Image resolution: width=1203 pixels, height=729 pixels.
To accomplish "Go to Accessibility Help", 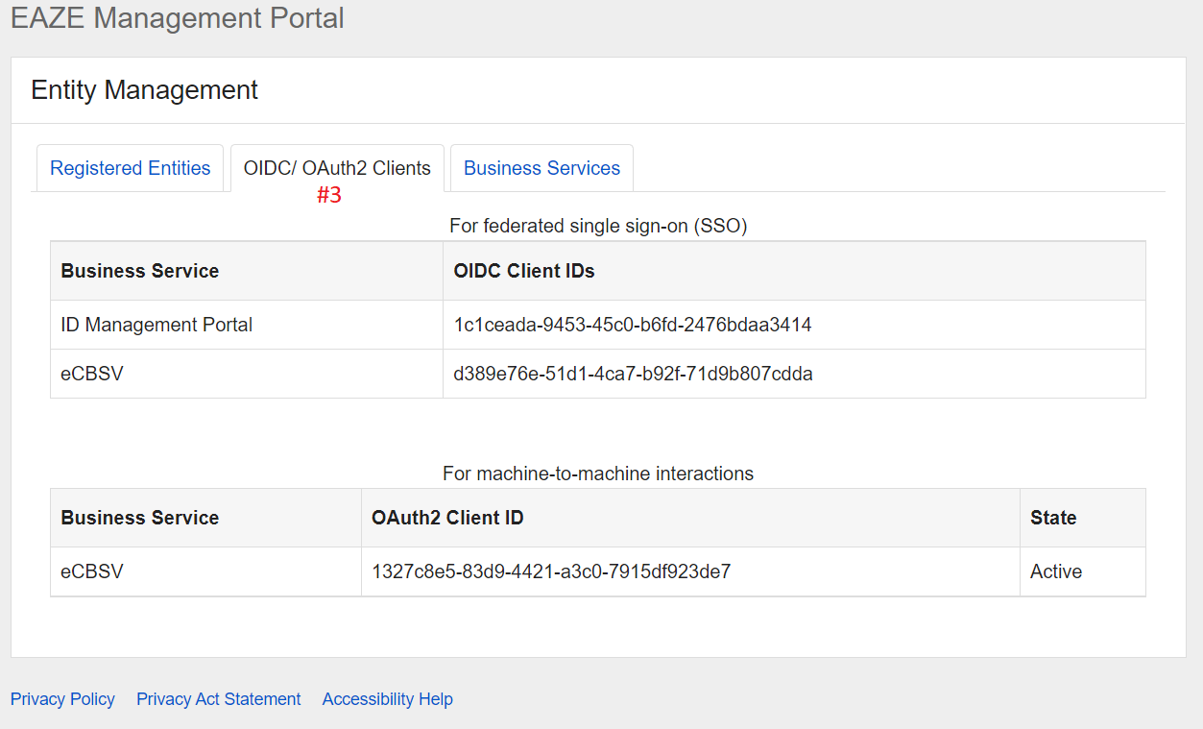I will point(387,699).
